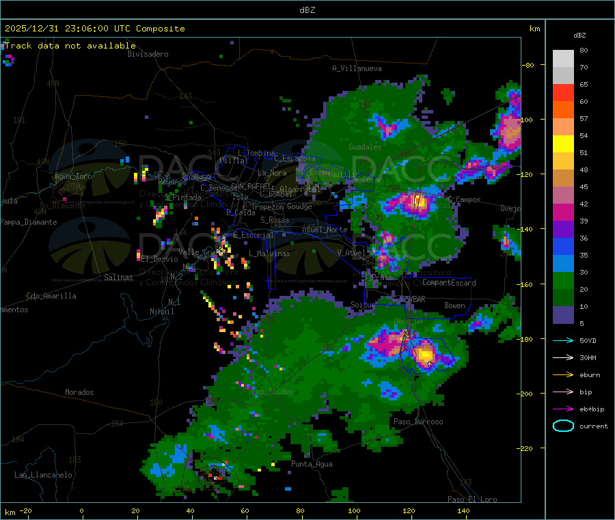Click the 'Co_Diamante' map label
Viewport: 615px width, 520px height.
click(x=62, y=206)
